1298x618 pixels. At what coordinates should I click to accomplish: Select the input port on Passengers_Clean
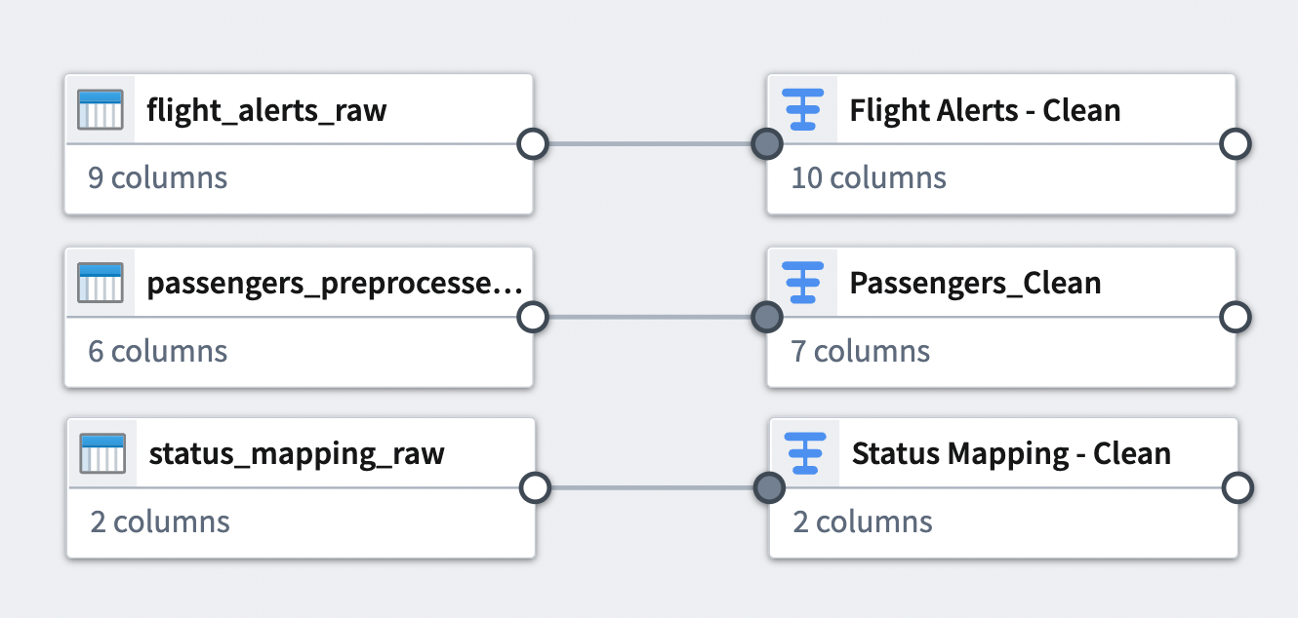click(x=767, y=316)
